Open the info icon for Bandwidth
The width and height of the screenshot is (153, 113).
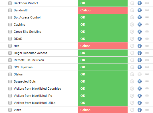click(x=140, y=10)
